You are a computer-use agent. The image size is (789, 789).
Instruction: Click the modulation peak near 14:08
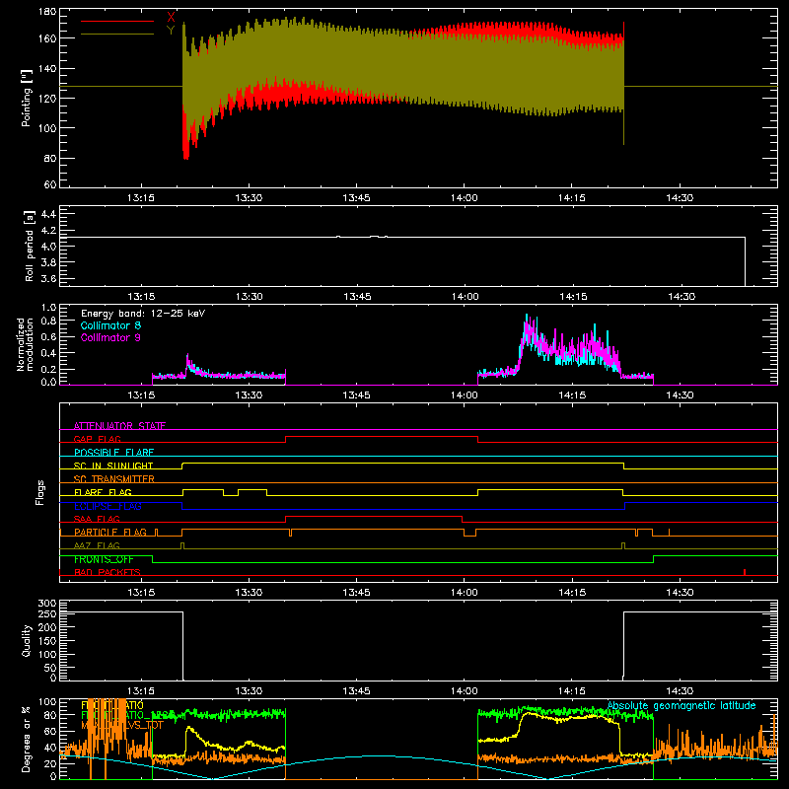coord(528,323)
